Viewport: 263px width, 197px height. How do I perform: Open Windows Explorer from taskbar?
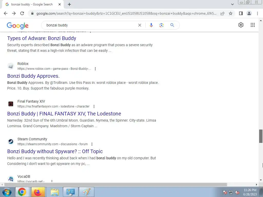(x=55, y=192)
